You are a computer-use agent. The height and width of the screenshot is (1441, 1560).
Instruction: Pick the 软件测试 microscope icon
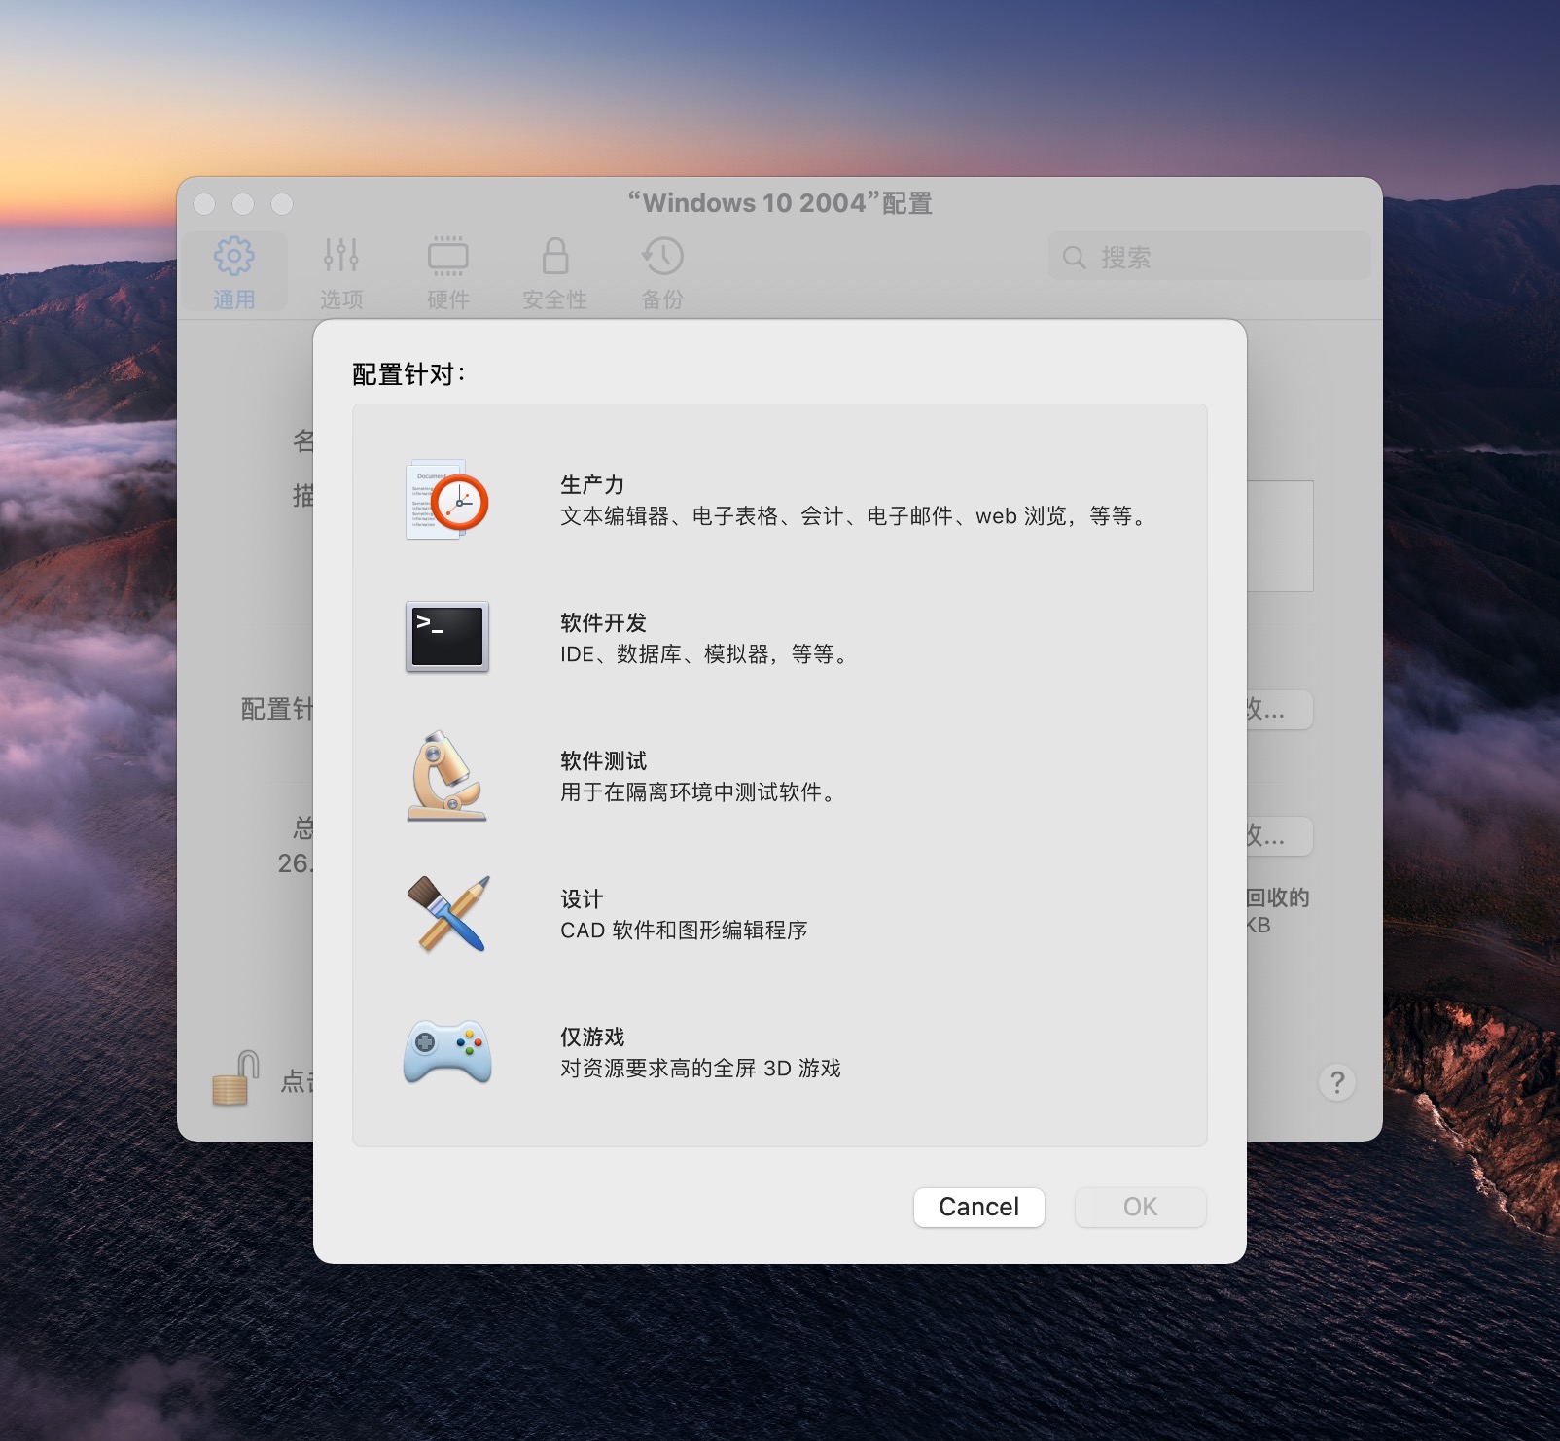[x=447, y=776]
